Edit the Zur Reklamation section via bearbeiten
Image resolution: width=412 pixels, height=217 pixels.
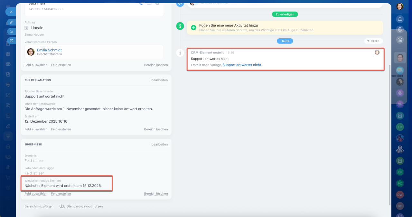tap(159, 80)
